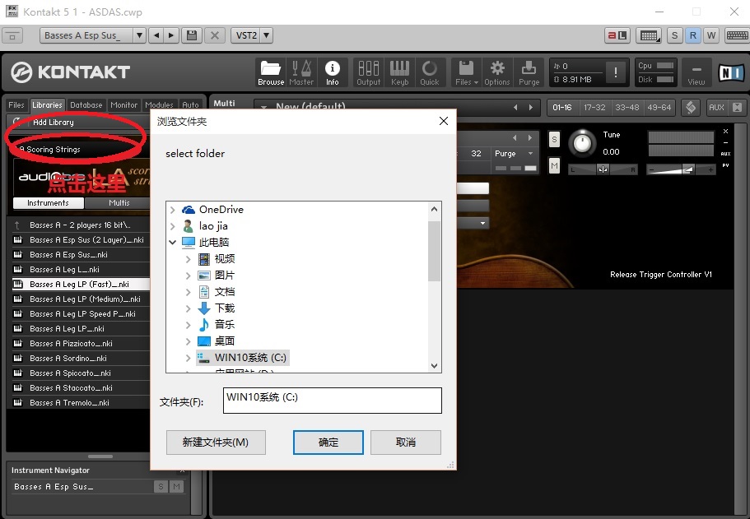This screenshot has height=519, width=750.
Task: Toggle the Master metronome icon
Action: [x=301, y=72]
